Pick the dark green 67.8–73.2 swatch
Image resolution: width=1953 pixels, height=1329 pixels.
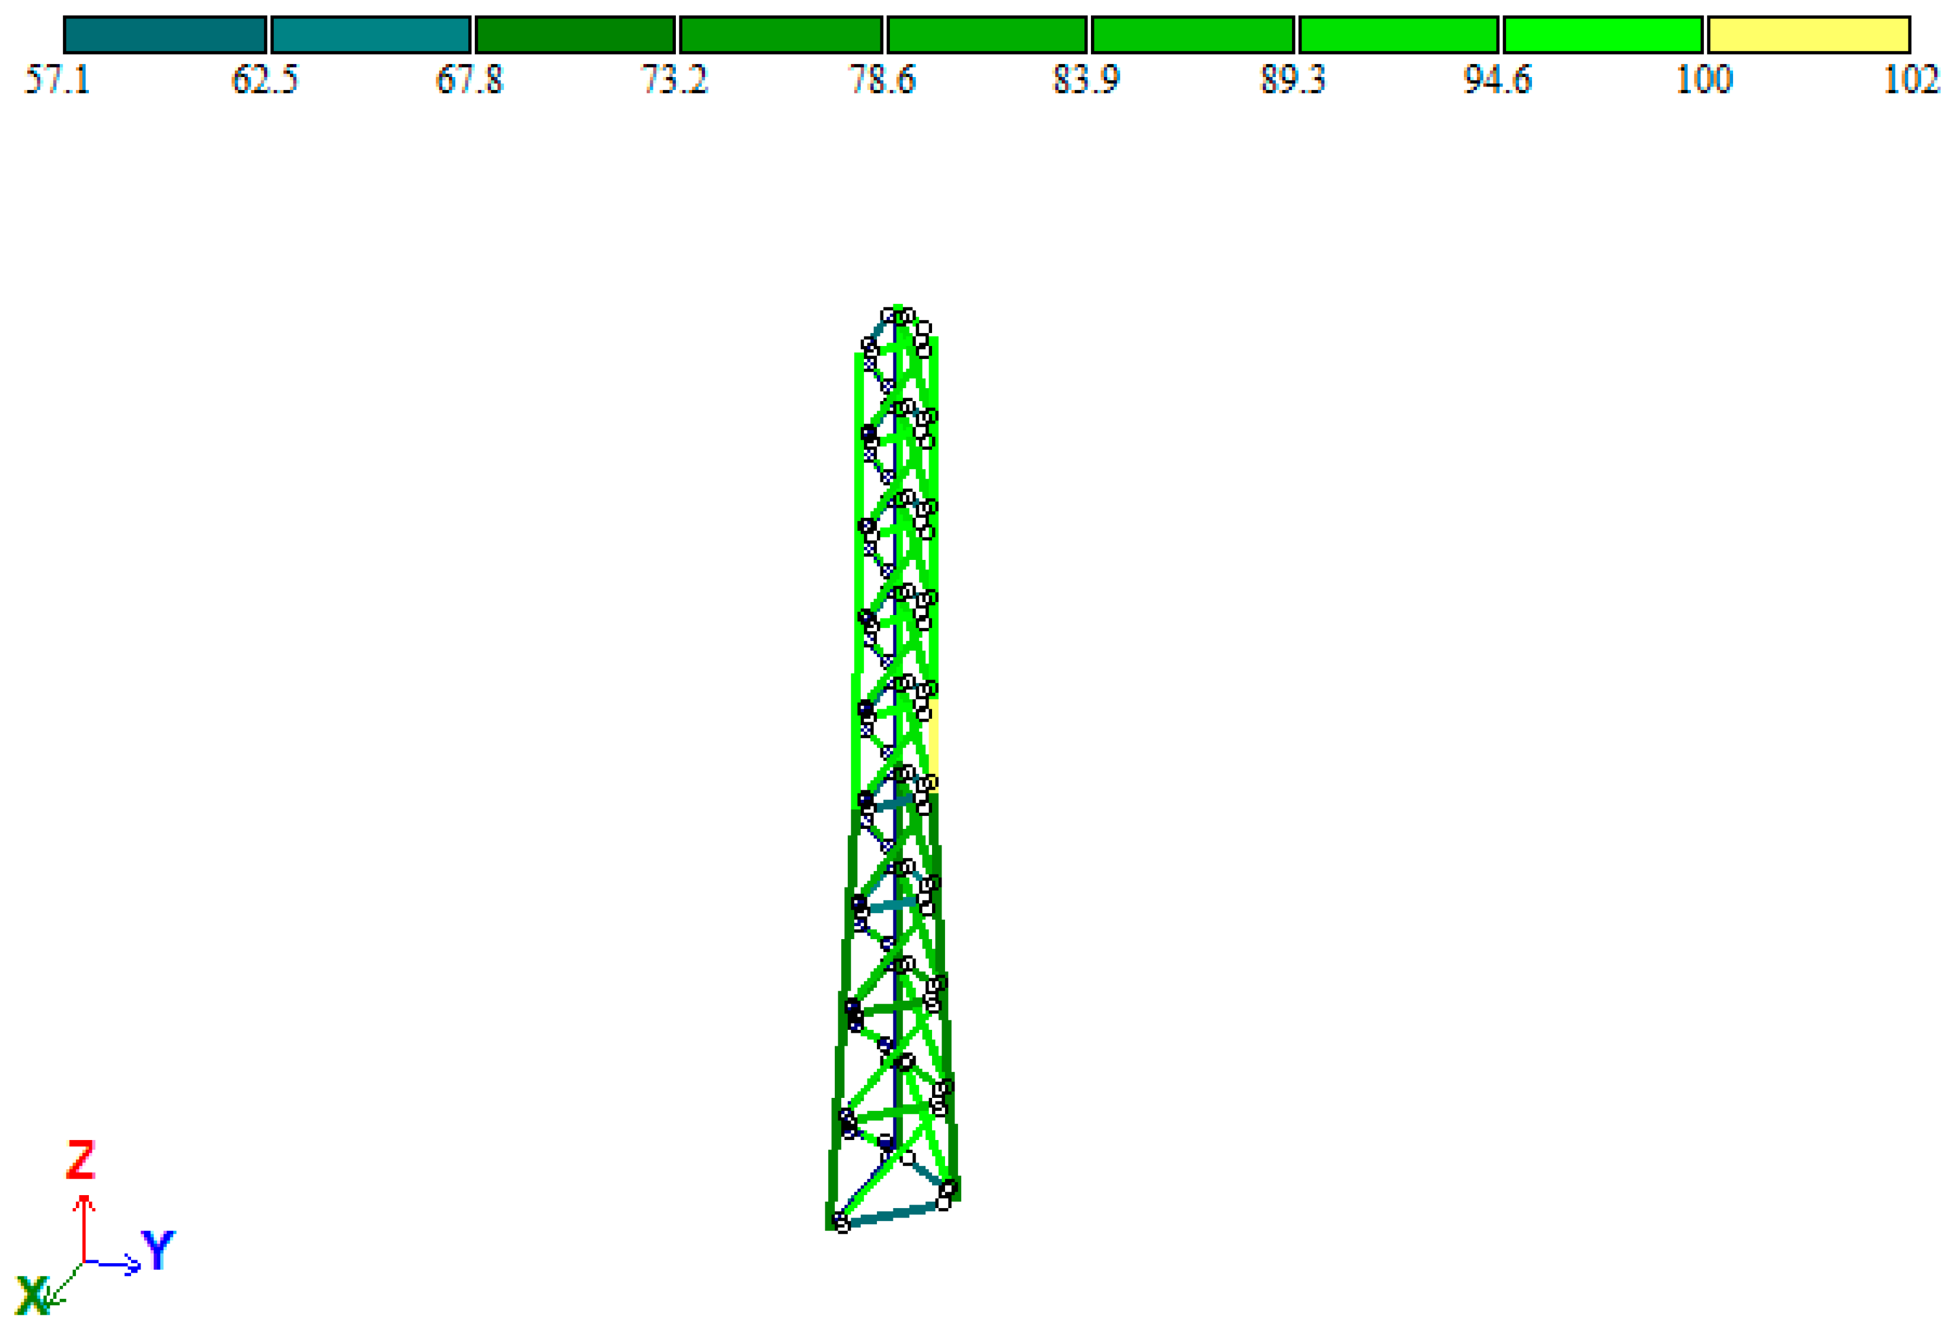[575, 34]
